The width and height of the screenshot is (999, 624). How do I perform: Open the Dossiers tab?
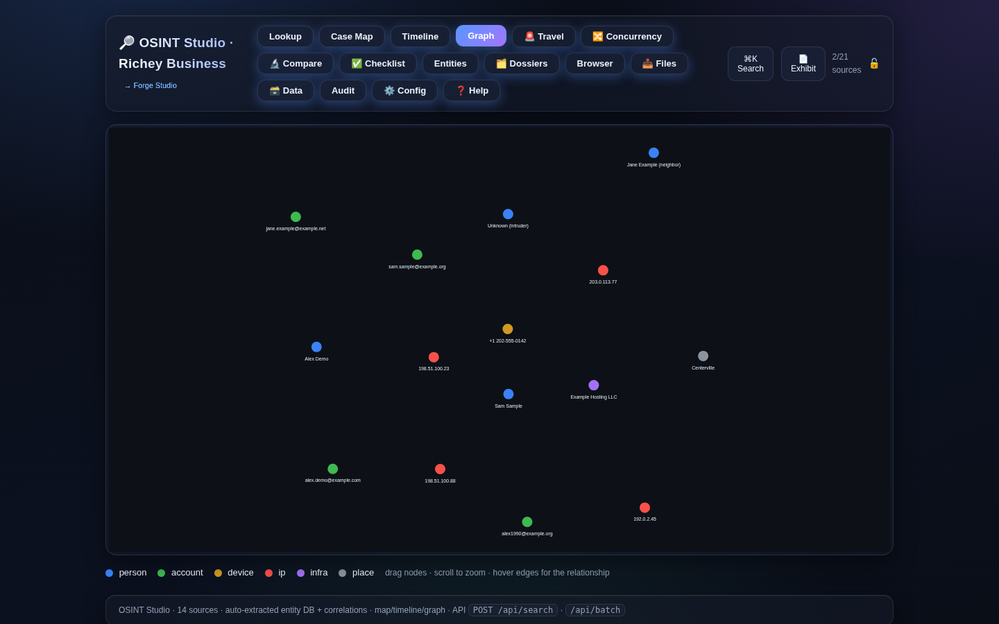pyautogui.click(x=522, y=64)
